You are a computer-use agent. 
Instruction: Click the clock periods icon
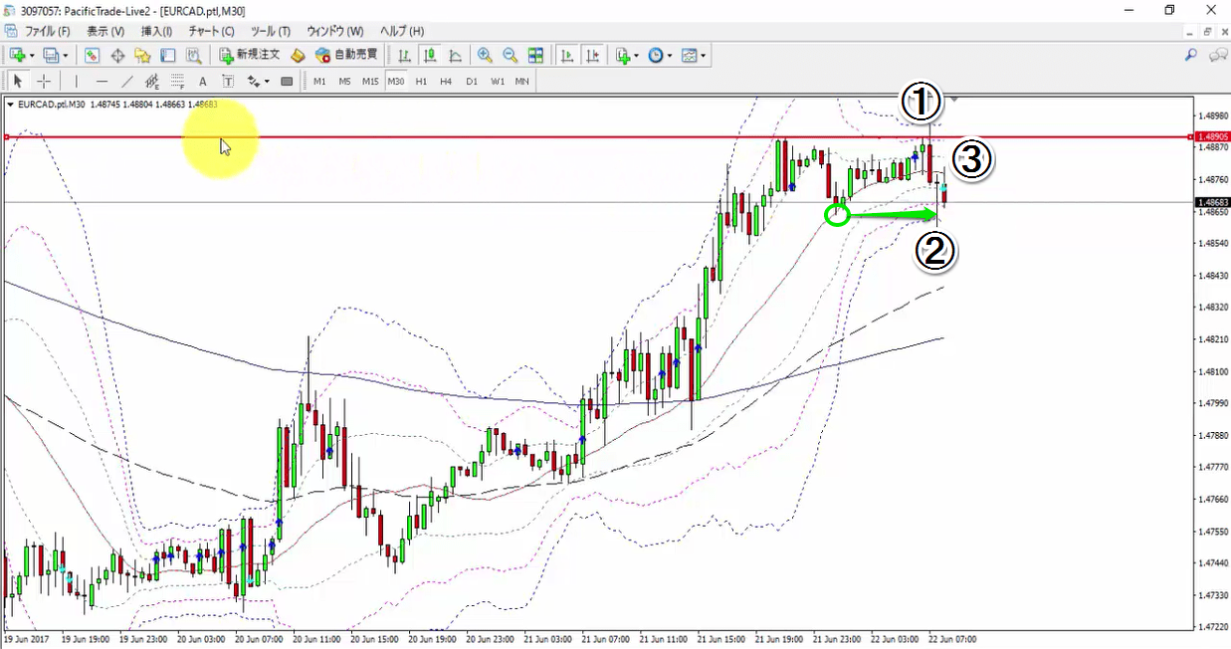click(656, 56)
